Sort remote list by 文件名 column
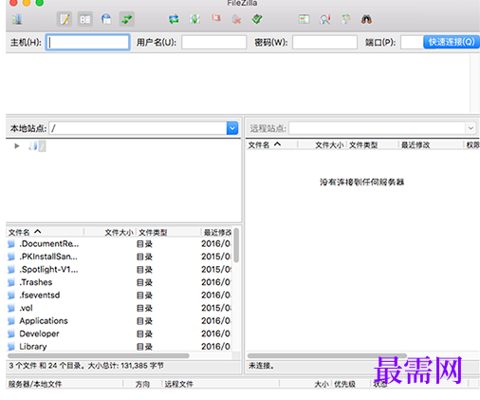480x400 pixels. click(x=272, y=144)
